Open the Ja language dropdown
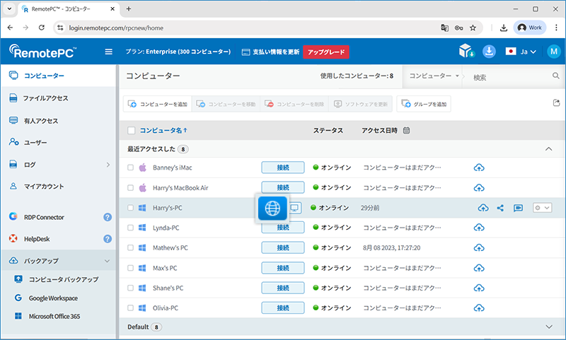Viewport: 566px width, 340px height. (x=521, y=52)
